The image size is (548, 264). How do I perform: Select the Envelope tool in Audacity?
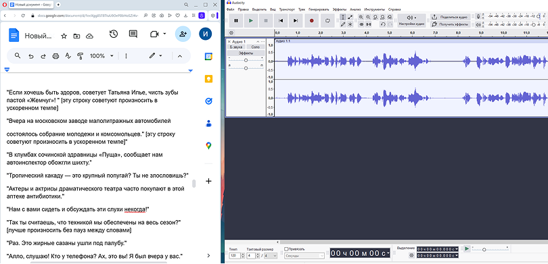click(350, 17)
